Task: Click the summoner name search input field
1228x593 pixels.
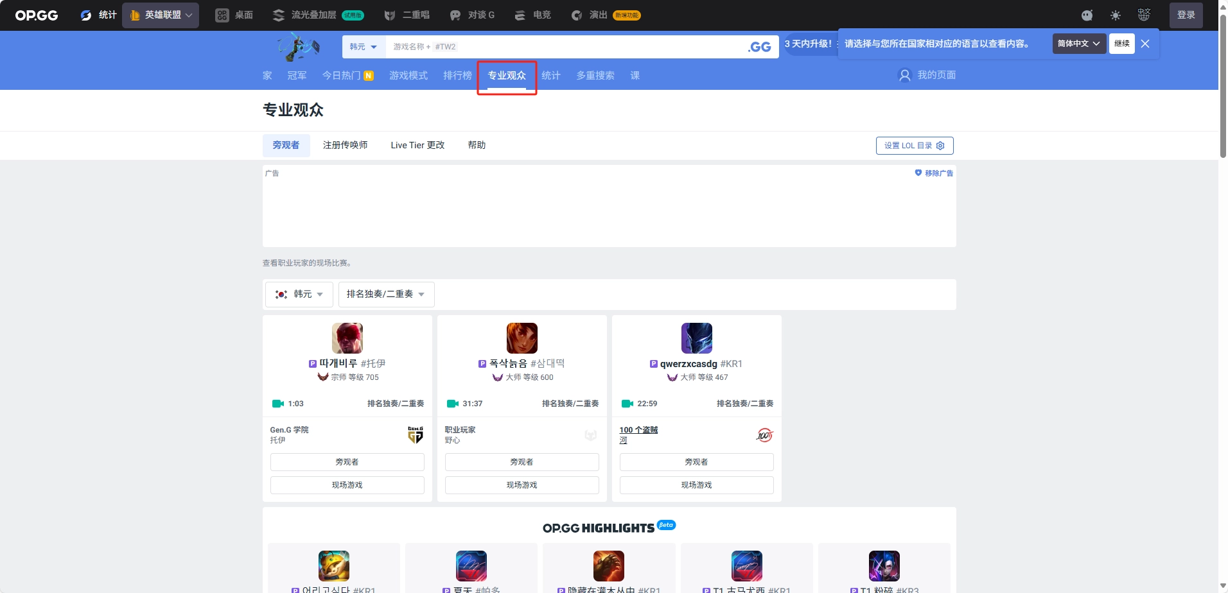Action: [x=565, y=47]
